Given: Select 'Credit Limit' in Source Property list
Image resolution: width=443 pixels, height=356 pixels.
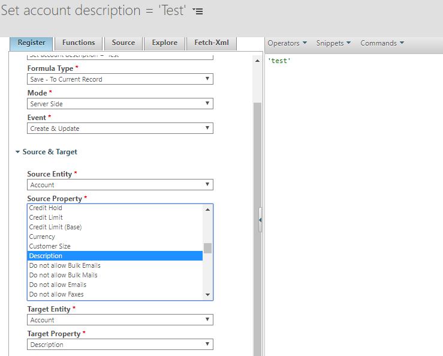Looking at the screenshot, I should (x=115, y=217).
